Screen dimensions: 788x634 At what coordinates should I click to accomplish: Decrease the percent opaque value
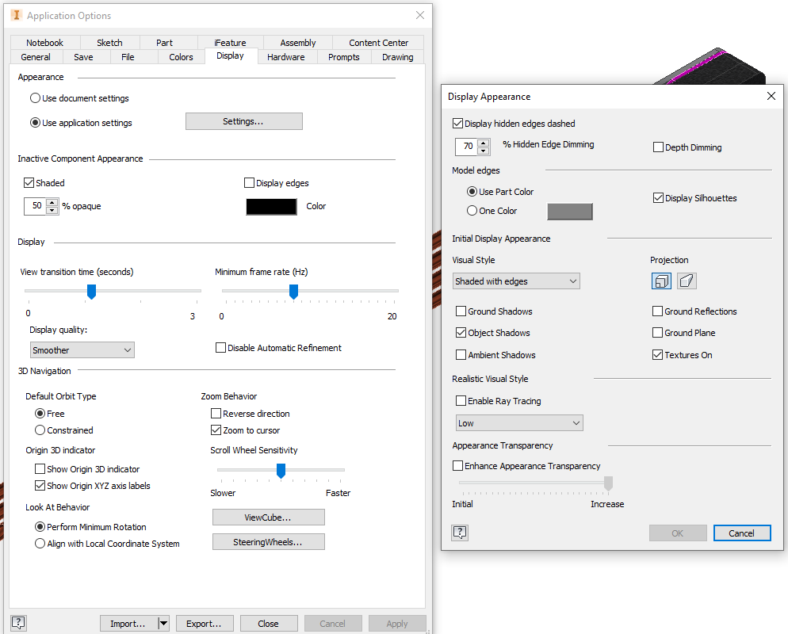[52, 210]
